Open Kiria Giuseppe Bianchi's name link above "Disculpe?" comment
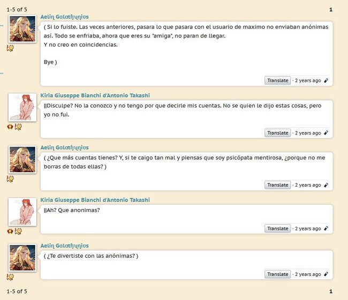Screen dimensions: 348x300 (x=95, y=96)
